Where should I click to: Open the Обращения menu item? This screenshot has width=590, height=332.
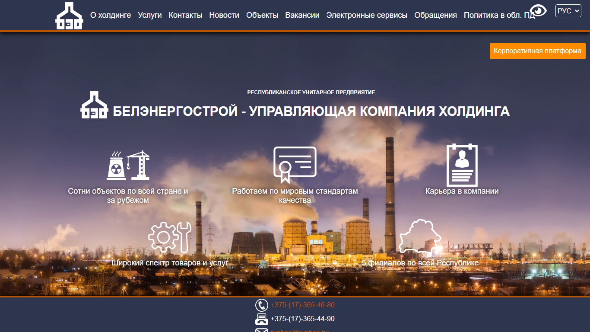click(x=435, y=15)
